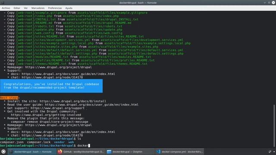Open the Ver menu
276x155 pixels.
tap(26, 8)
